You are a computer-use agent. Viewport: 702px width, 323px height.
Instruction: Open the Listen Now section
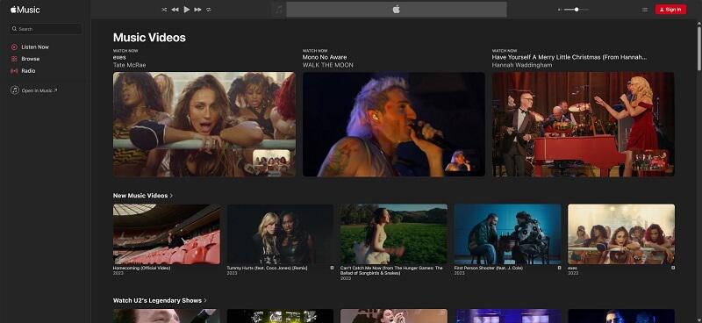pyautogui.click(x=35, y=47)
